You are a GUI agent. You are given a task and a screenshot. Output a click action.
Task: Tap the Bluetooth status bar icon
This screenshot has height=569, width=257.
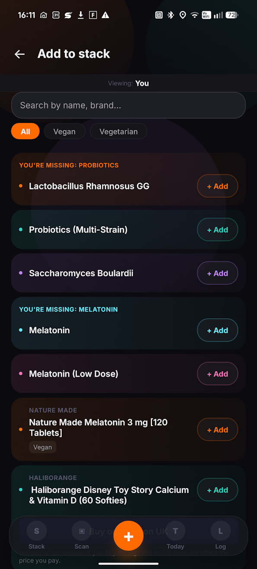tap(171, 15)
